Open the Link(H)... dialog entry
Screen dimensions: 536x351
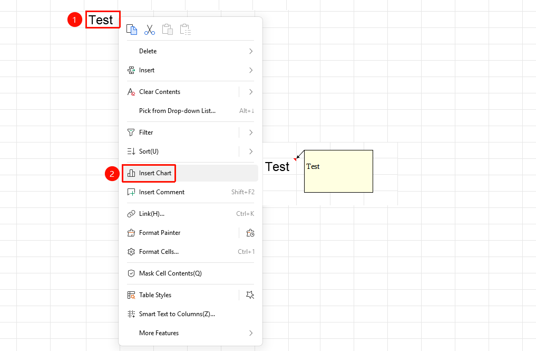(190, 214)
